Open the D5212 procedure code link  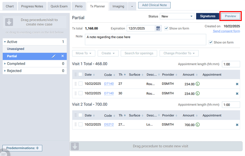coord(109,125)
